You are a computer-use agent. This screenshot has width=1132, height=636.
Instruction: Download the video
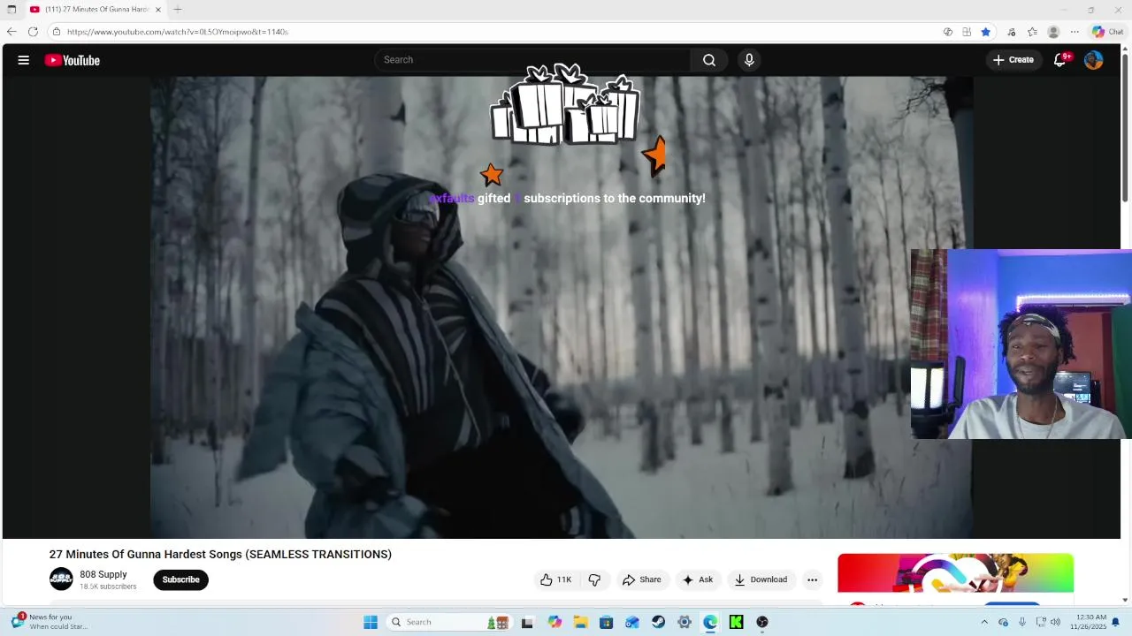click(x=761, y=579)
